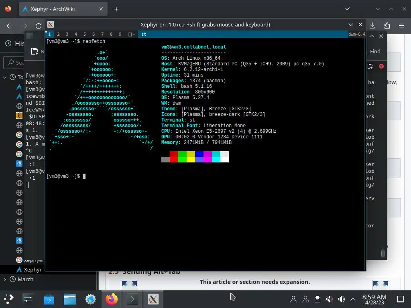Click the blue swatch in neofetch palette
Viewport: 411px width, 308px height.
pos(199,157)
